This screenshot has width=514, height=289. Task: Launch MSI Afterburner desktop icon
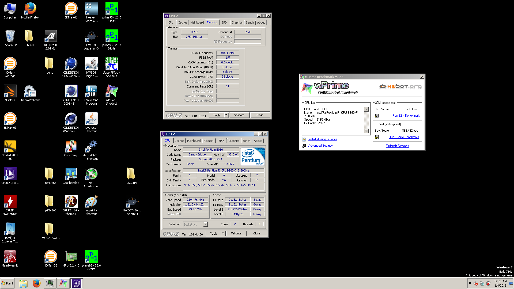(x=91, y=177)
